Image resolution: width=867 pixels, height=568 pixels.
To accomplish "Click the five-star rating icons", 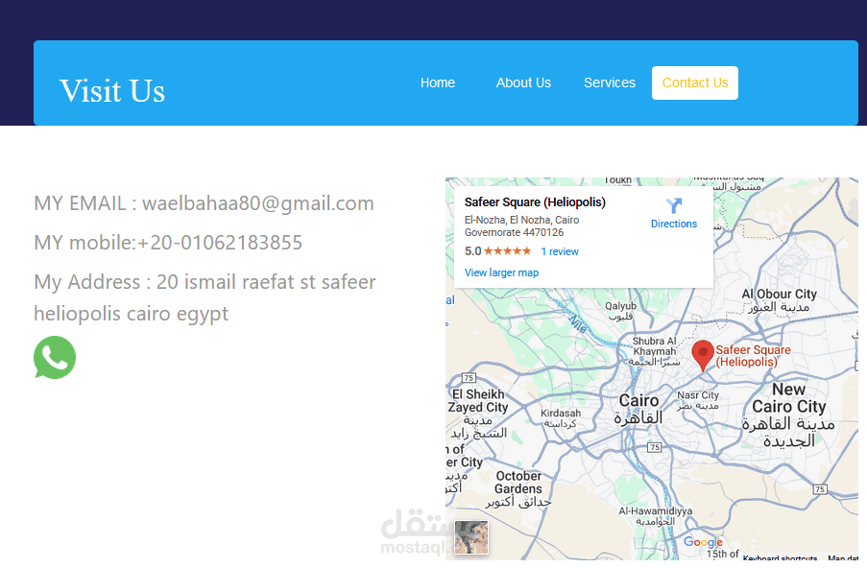I will (x=508, y=251).
